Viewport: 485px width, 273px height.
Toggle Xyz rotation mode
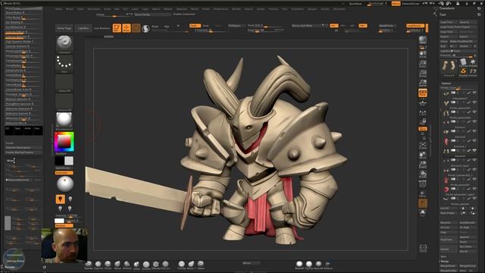(x=423, y=128)
